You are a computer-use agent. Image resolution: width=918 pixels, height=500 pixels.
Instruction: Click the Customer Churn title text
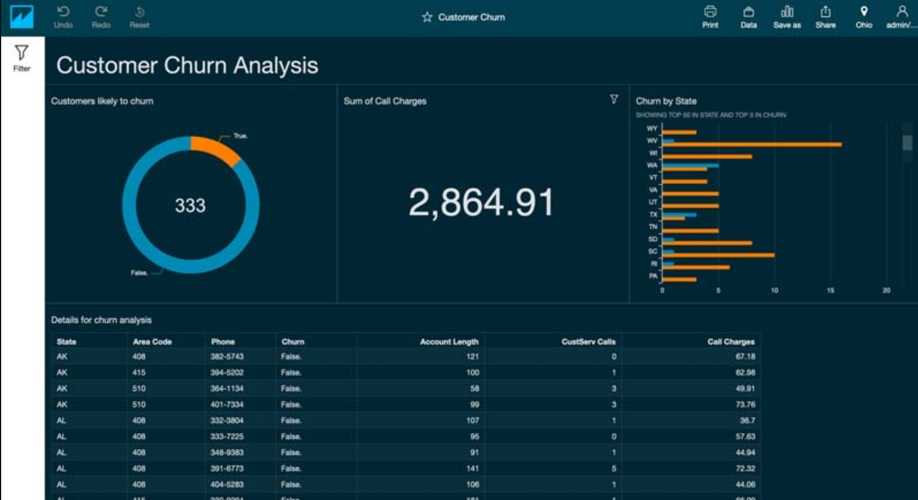coord(471,17)
